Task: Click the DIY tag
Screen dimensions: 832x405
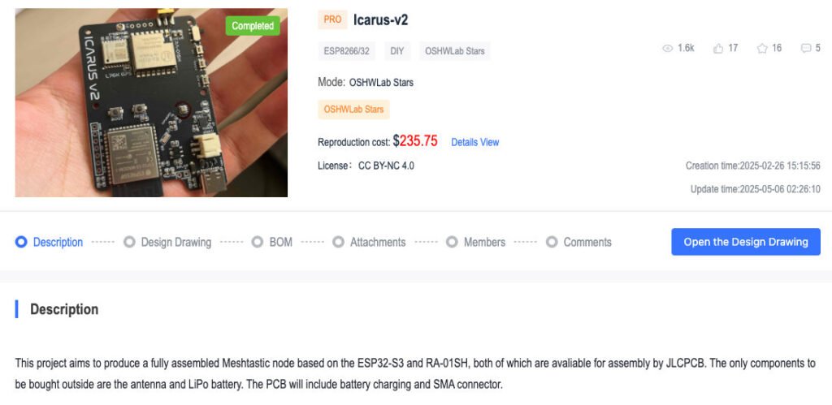Action: tap(396, 51)
